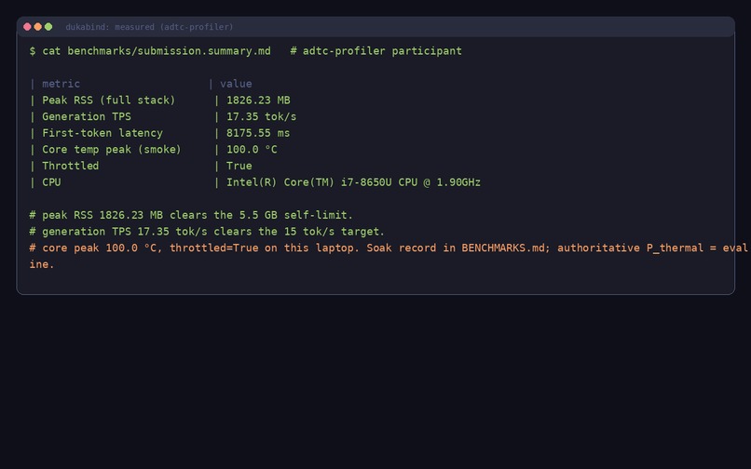Select the 'Throttled' row label

pyautogui.click(x=71, y=166)
